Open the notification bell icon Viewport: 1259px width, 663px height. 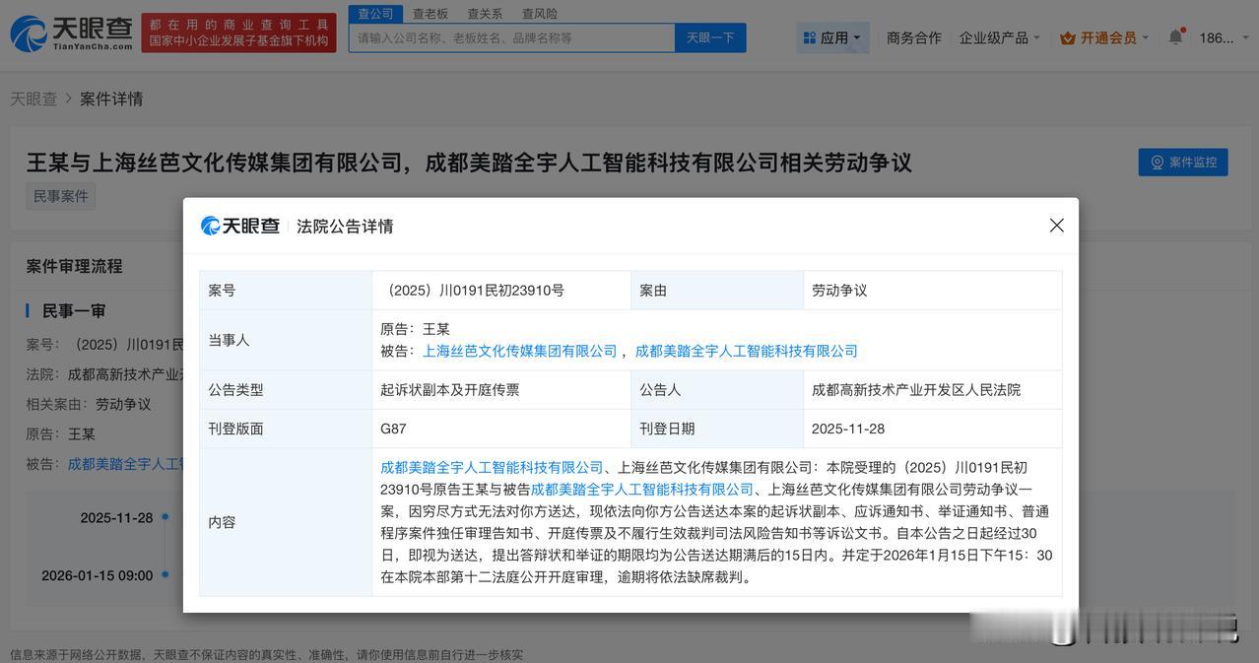point(1175,37)
